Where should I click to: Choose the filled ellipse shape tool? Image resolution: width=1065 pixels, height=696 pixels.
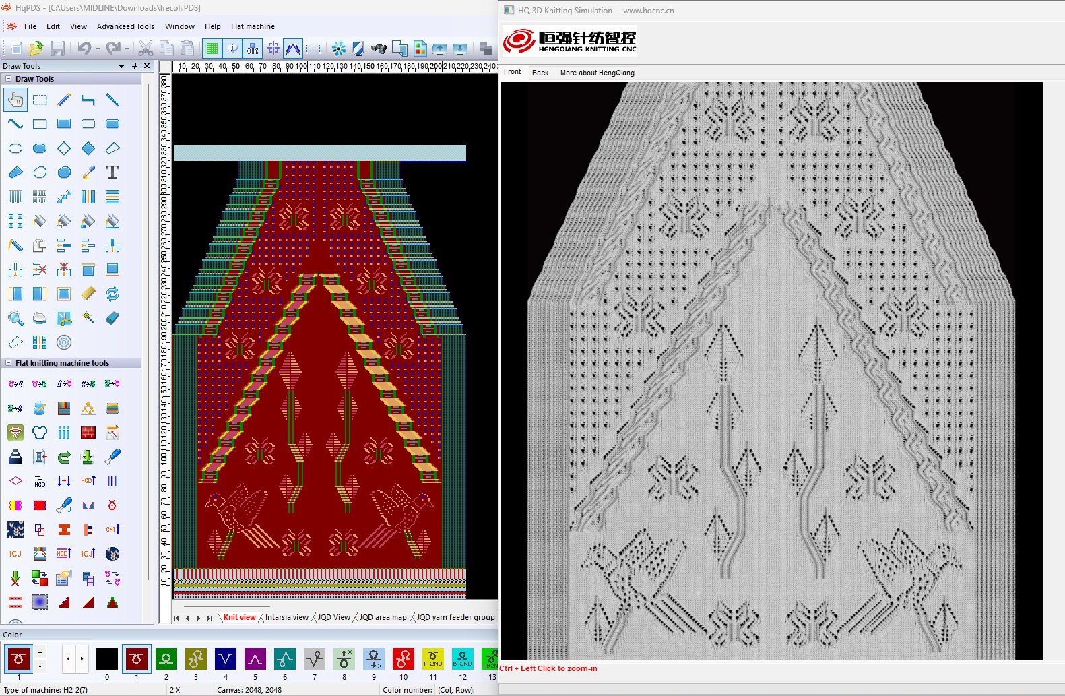40,148
